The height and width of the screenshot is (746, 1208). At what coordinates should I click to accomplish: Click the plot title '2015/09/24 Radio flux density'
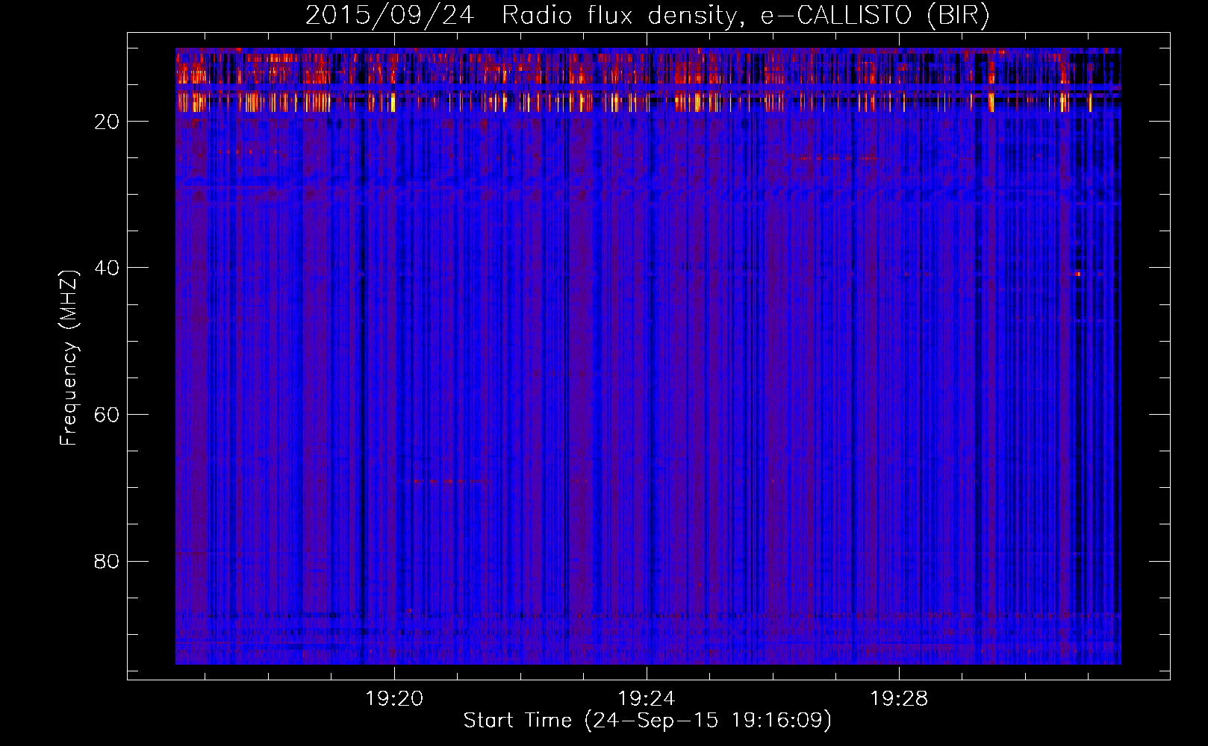pyautogui.click(x=647, y=16)
